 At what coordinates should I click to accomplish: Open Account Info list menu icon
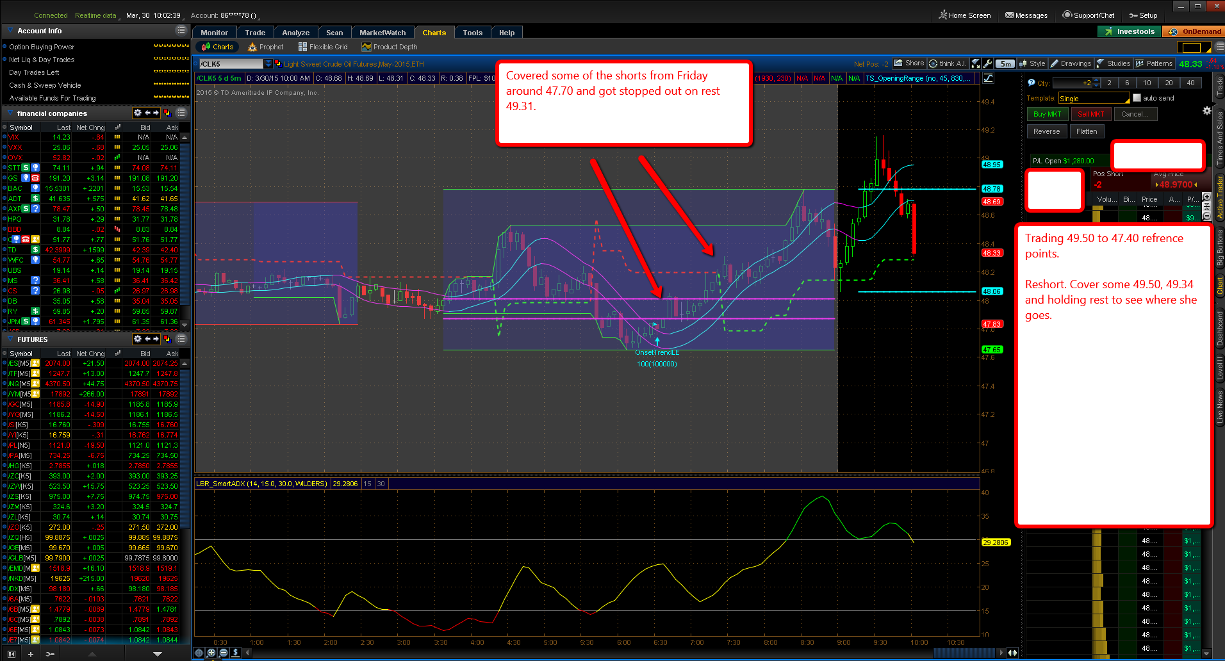tap(181, 30)
